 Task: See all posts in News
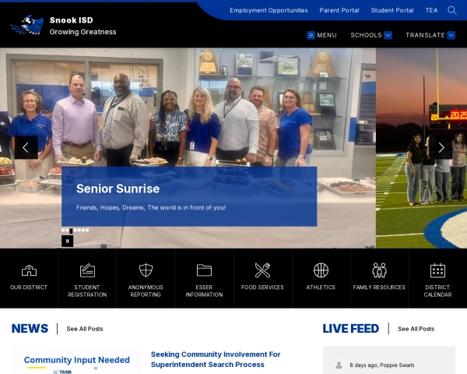[85, 329]
